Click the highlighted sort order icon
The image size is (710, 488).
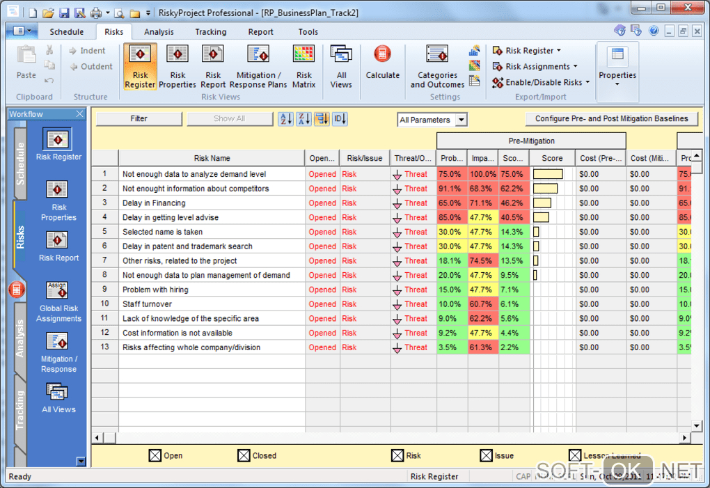click(x=322, y=119)
